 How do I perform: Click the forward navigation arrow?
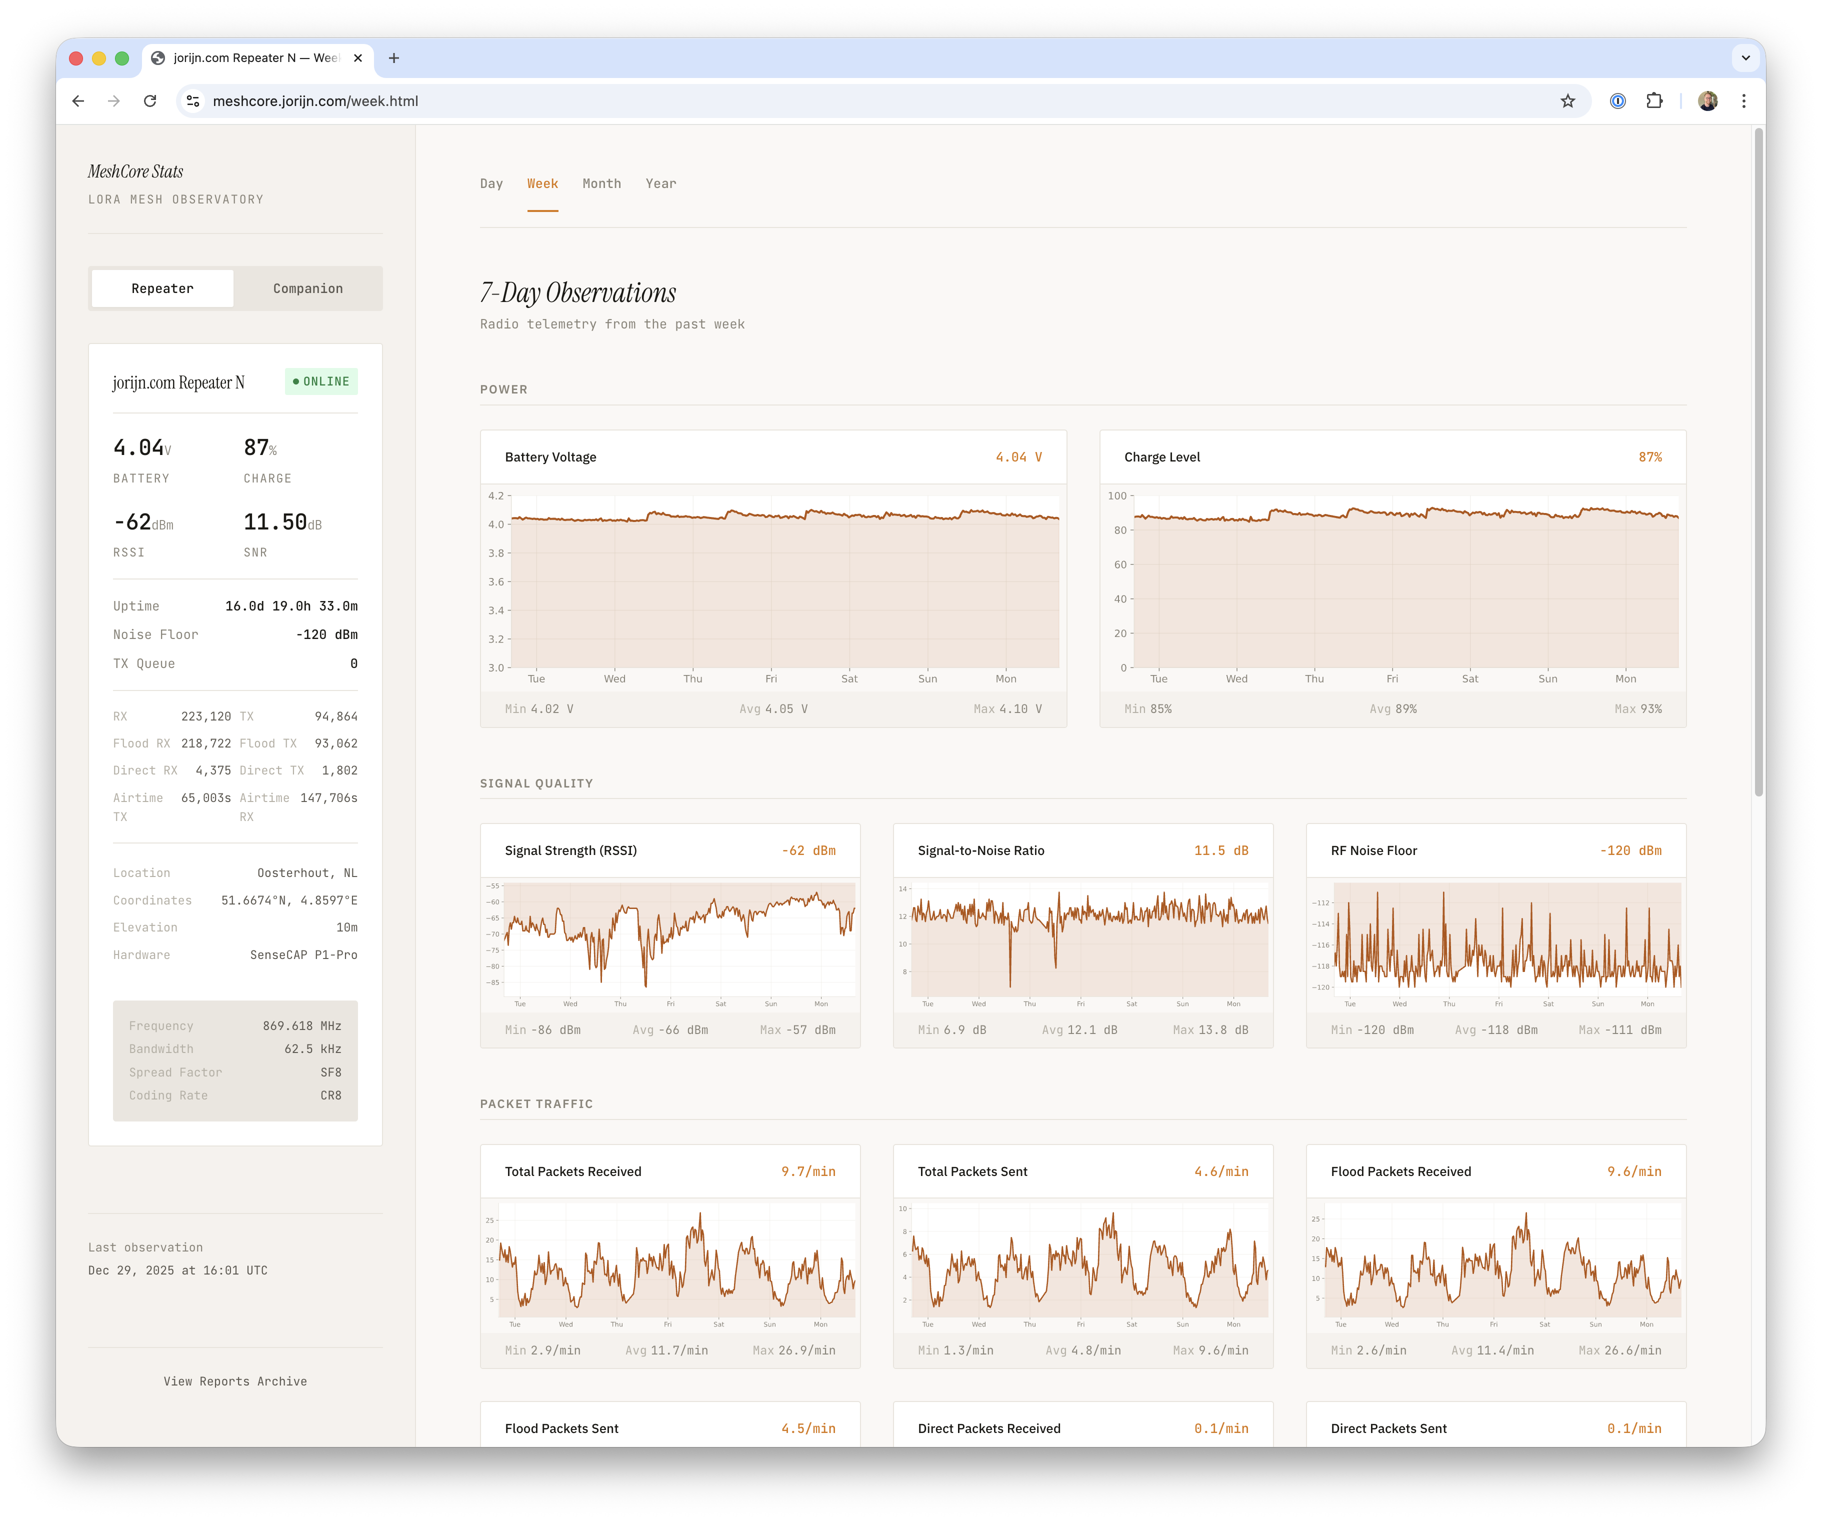click(x=113, y=100)
